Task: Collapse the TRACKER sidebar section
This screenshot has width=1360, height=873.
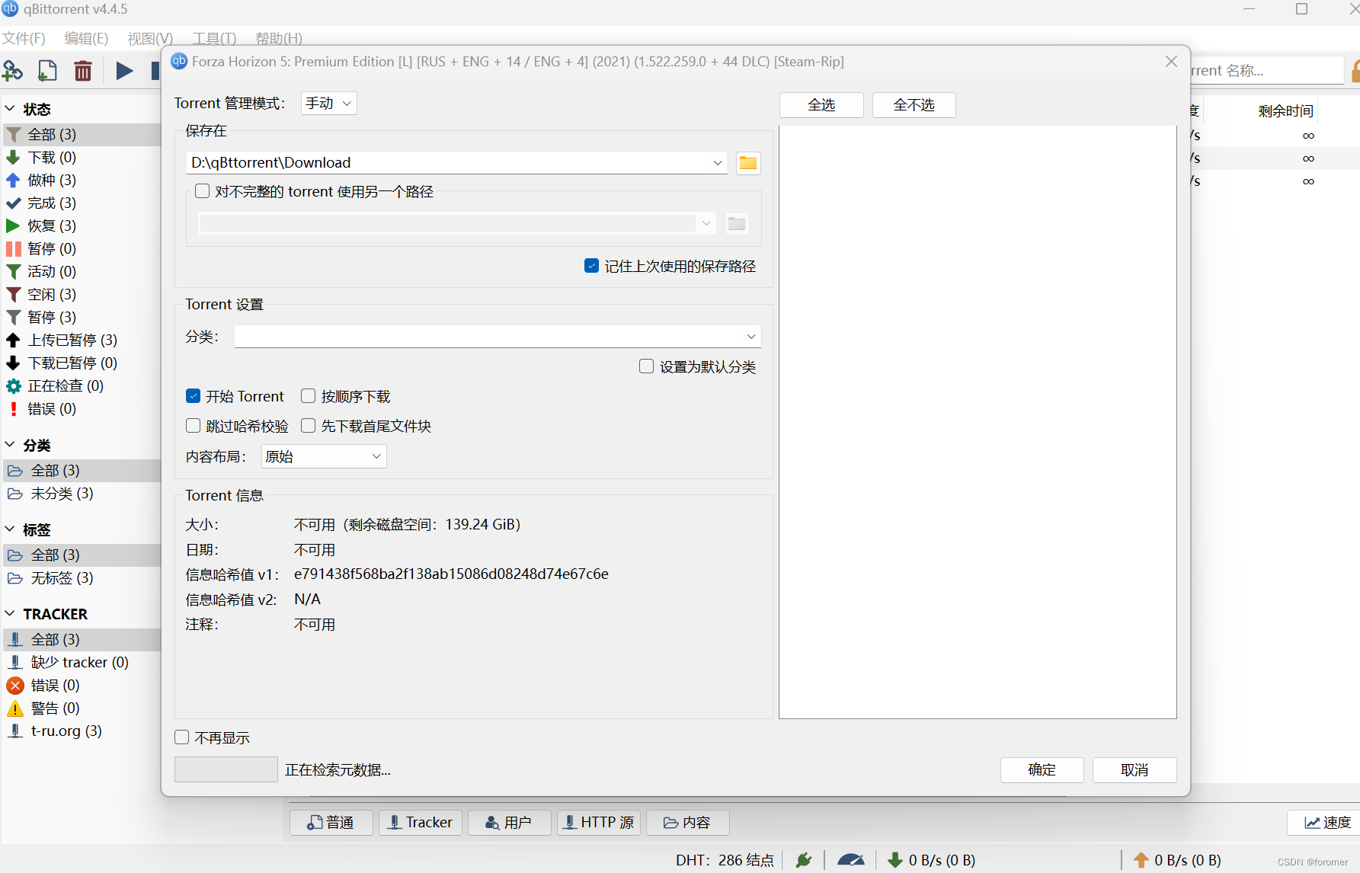Action: (x=11, y=613)
